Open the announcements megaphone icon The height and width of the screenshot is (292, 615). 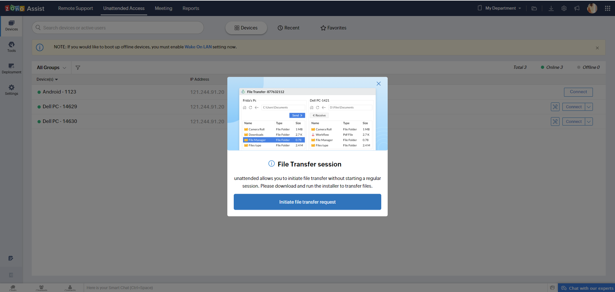tap(577, 8)
